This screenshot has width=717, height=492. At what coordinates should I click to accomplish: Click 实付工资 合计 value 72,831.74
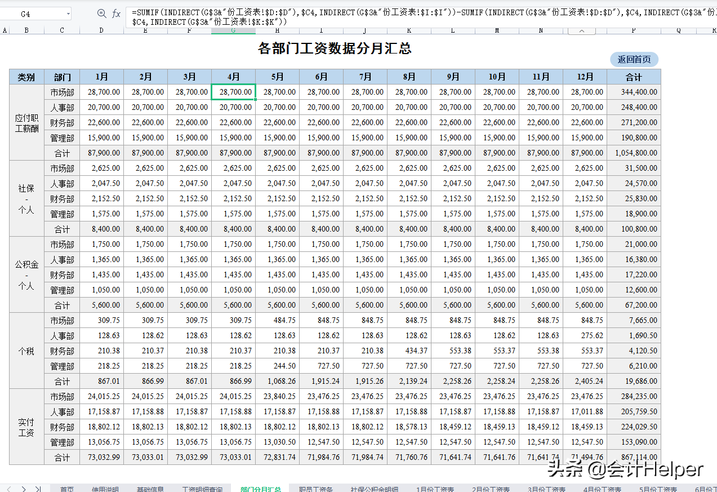[x=277, y=457]
